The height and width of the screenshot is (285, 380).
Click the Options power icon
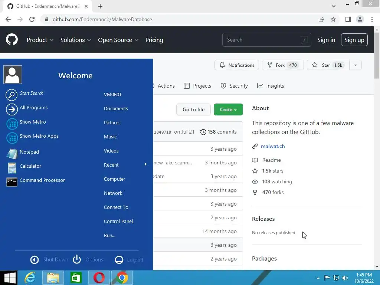tap(77, 259)
